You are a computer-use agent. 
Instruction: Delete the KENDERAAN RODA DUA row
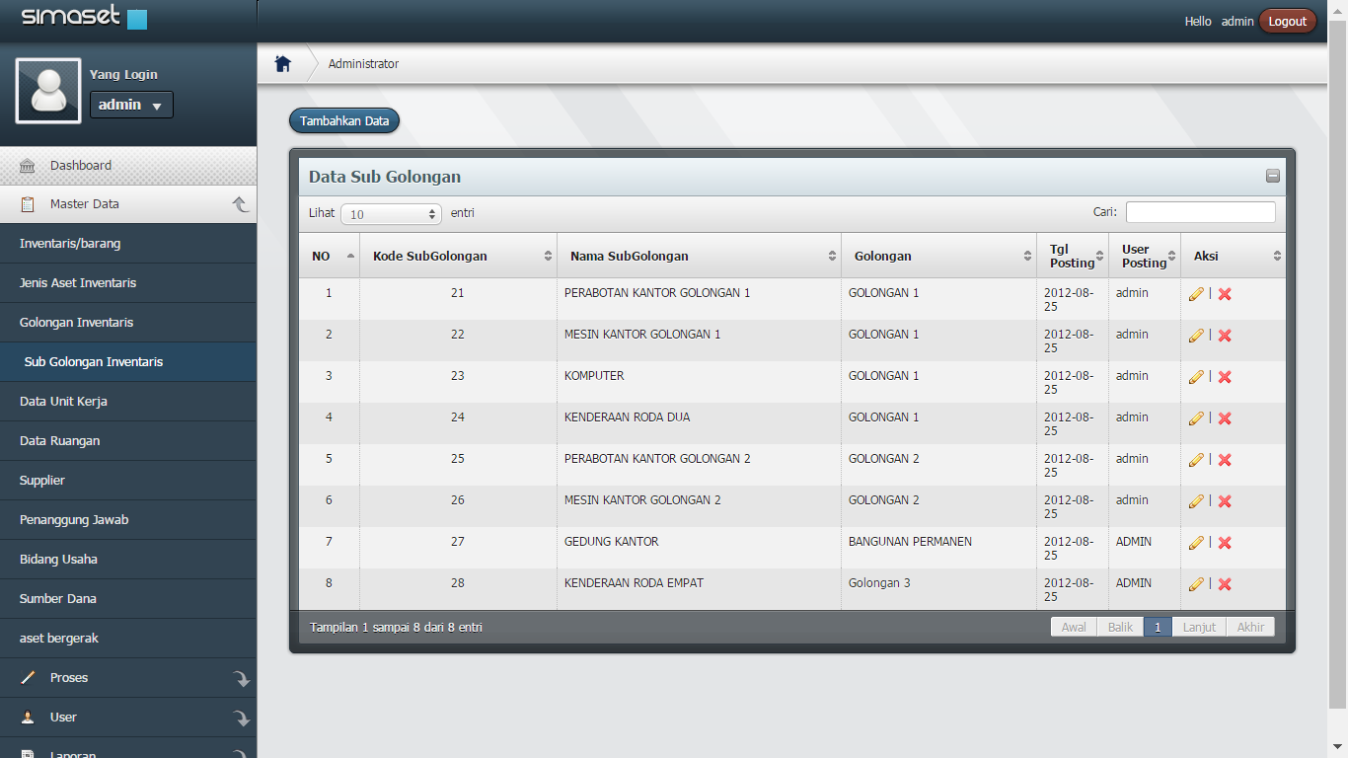(1225, 418)
